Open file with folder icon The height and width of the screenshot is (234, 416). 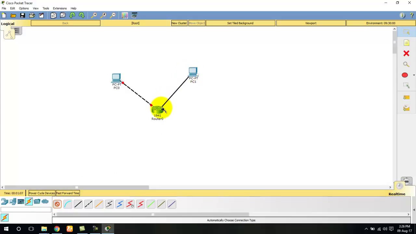(13, 15)
